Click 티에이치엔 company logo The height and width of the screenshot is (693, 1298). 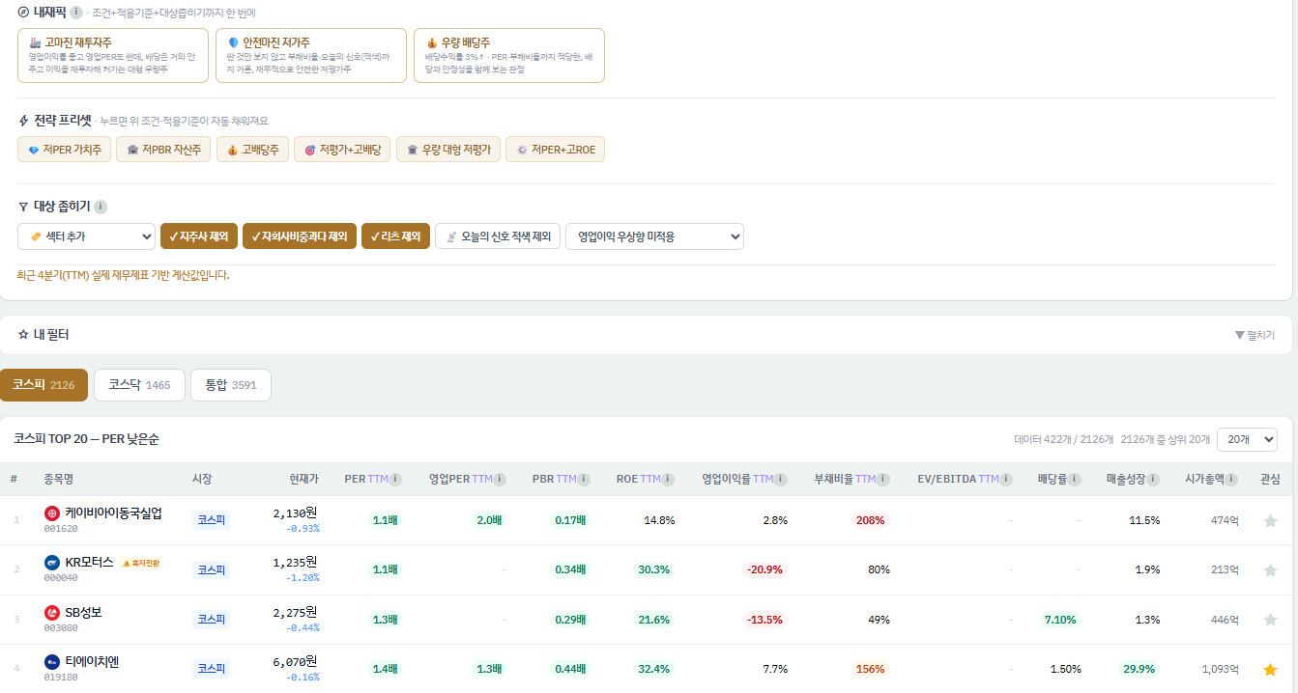(52, 661)
